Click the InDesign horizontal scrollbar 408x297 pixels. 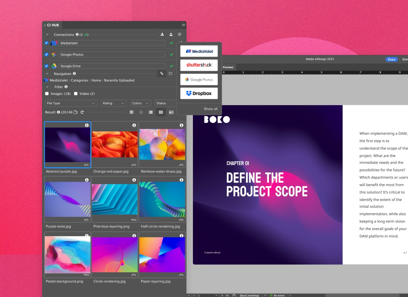(x=362, y=295)
